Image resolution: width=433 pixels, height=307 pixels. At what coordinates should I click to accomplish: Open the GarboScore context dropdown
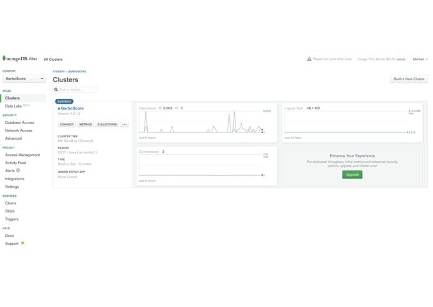[24, 79]
